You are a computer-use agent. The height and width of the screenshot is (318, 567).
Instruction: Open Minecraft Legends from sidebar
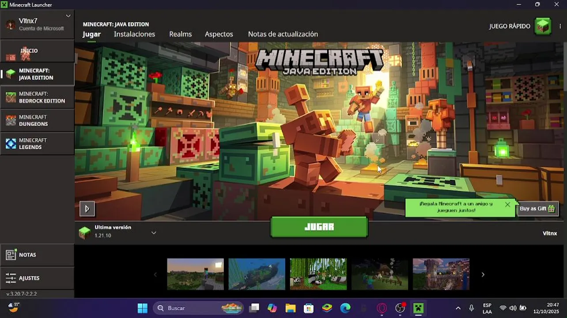coord(37,144)
